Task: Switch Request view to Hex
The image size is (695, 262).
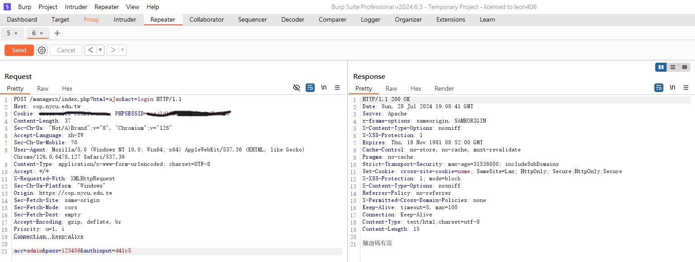Action: (67, 88)
